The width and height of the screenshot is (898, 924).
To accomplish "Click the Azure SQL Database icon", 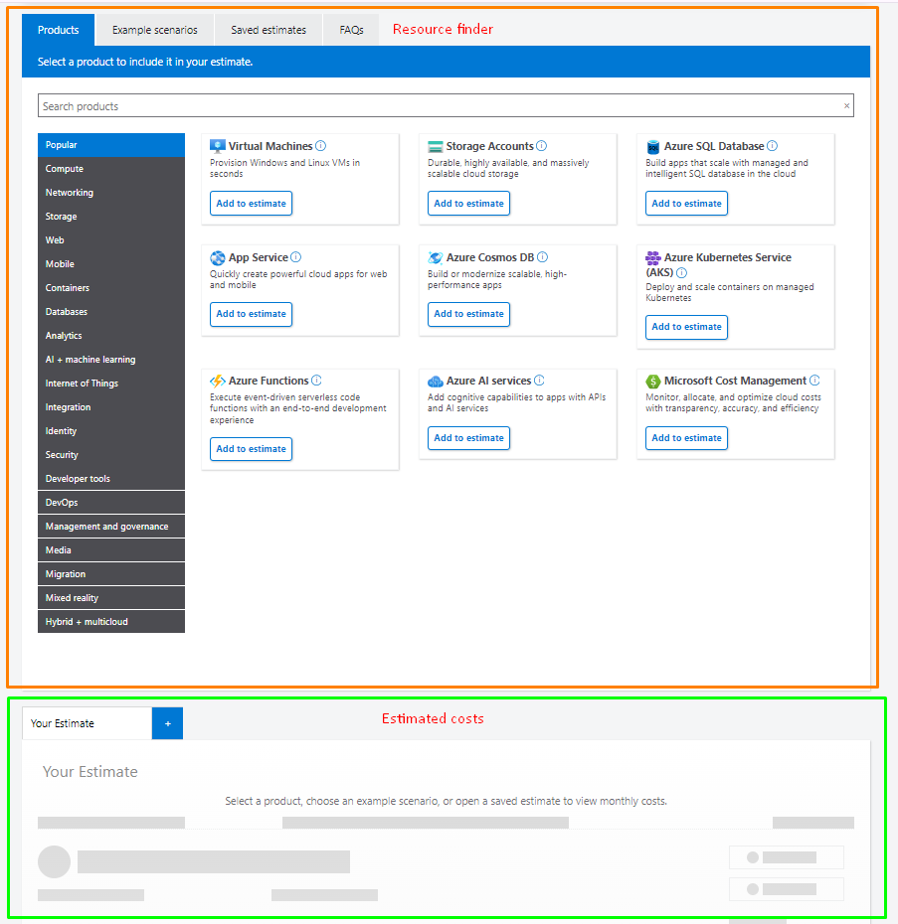I will pos(652,146).
